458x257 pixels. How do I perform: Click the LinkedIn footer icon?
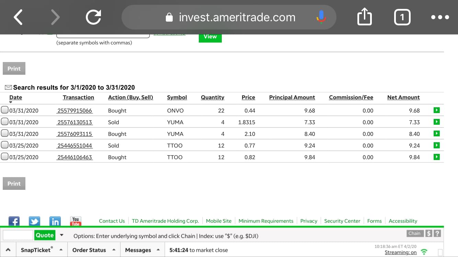pyautogui.click(x=55, y=221)
